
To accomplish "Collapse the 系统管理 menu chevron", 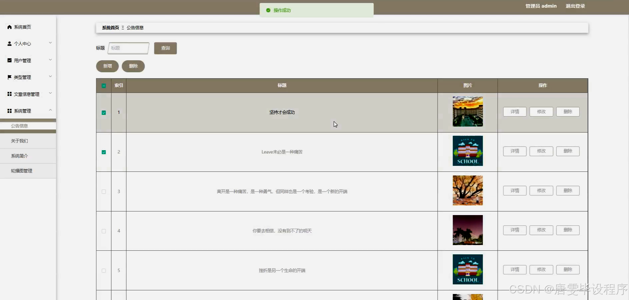I will click(x=50, y=110).
